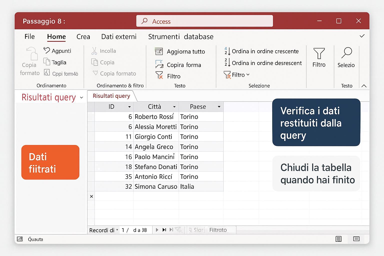
Task: Click the Access search box
Action: coord(204,21)
